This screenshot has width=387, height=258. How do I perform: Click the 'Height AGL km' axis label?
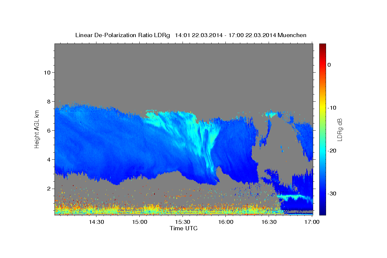(37, 129)
